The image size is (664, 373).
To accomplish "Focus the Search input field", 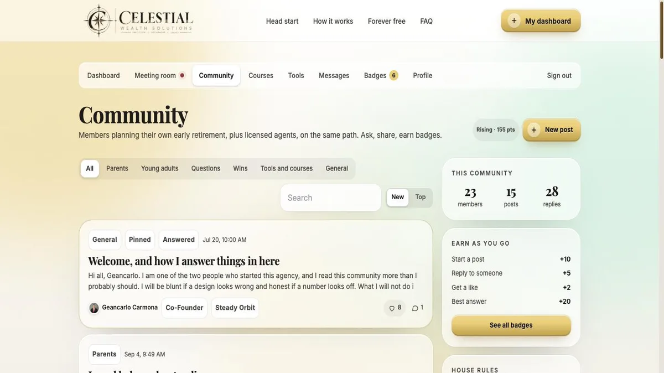I will tap(331, 198).
